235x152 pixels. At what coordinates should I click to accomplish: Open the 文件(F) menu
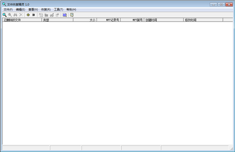tap(8, 9)
